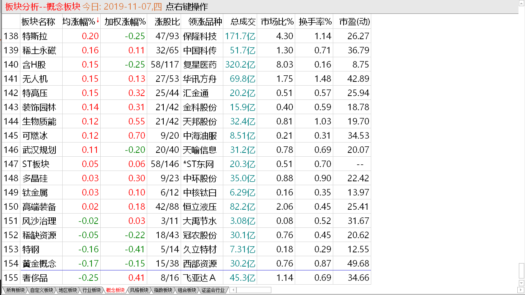Sort by the 涨股比 column header

(x=167, y=22)
